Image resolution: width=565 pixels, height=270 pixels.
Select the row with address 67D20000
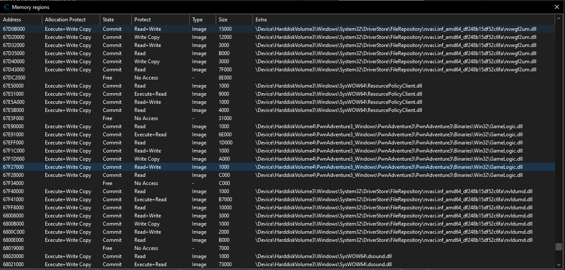[x=277, y=37]
